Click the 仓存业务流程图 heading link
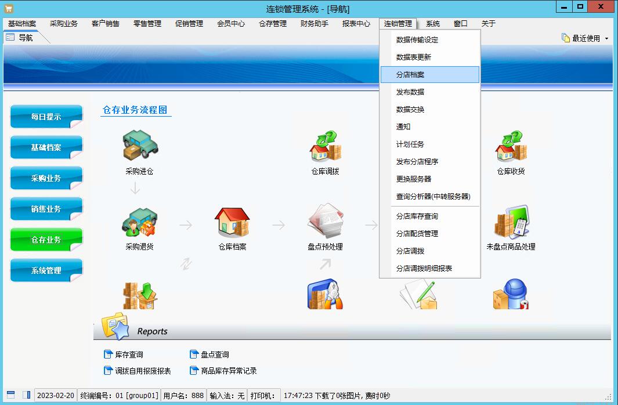Image resolution: width=618 pixels, height=405 pixels. tap(135, 110)
